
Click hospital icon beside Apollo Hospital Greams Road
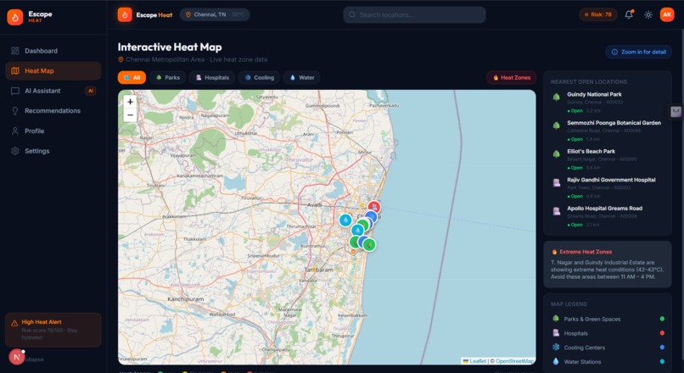pyautogui.click(x=556, y=211)
